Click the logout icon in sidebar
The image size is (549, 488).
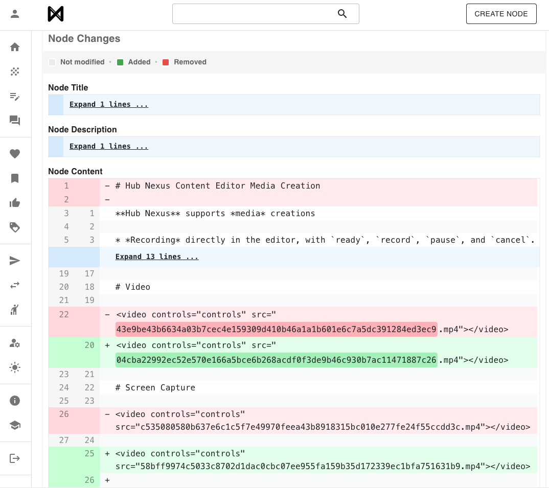[15, 458]
